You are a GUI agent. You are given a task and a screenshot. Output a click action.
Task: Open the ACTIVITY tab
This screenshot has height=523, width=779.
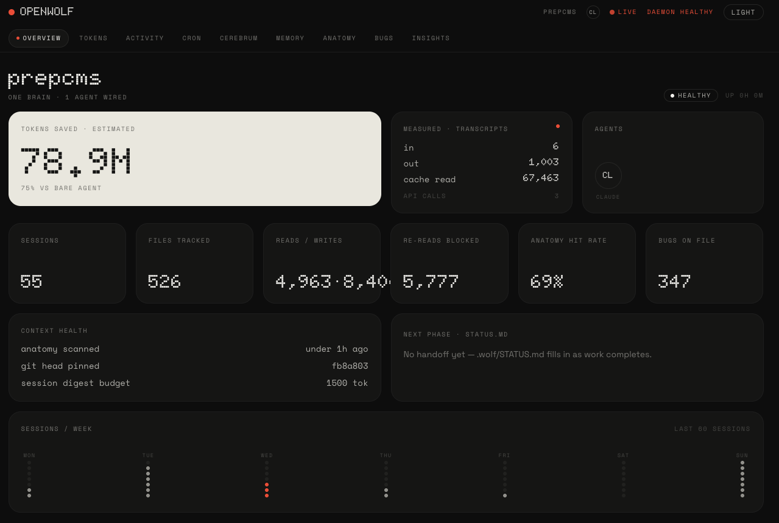(x=145, y=38)
